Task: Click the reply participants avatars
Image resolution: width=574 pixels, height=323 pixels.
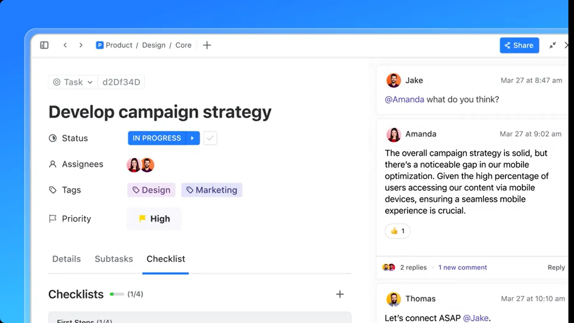Action: (389, 267)
